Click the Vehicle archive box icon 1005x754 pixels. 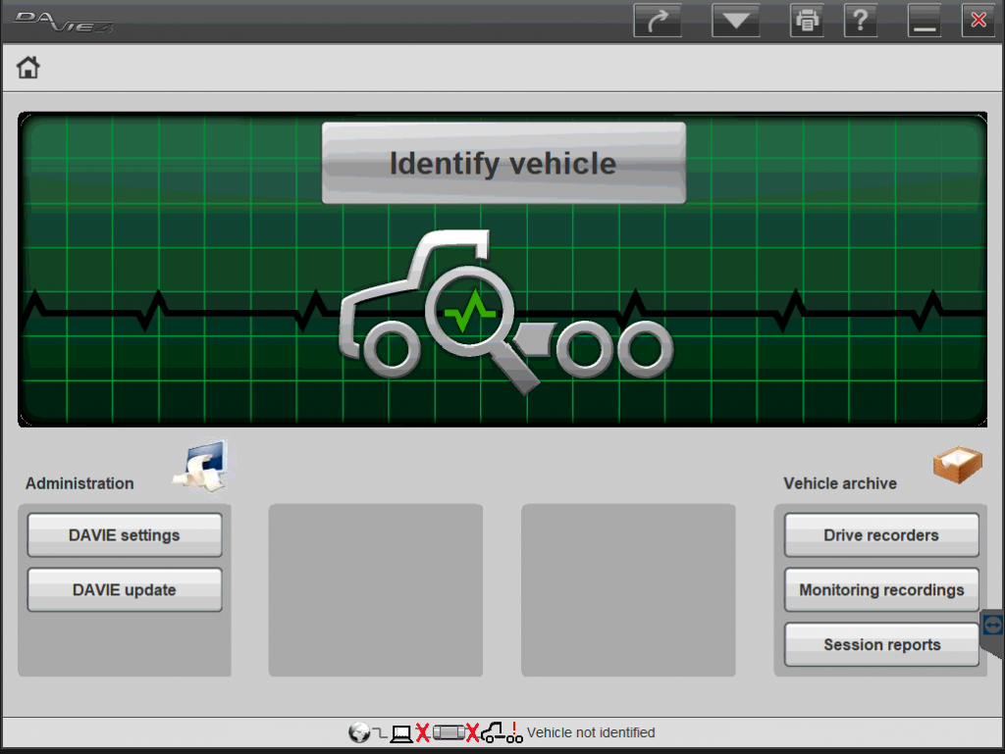pyautogui.click(x=958, y=464)
